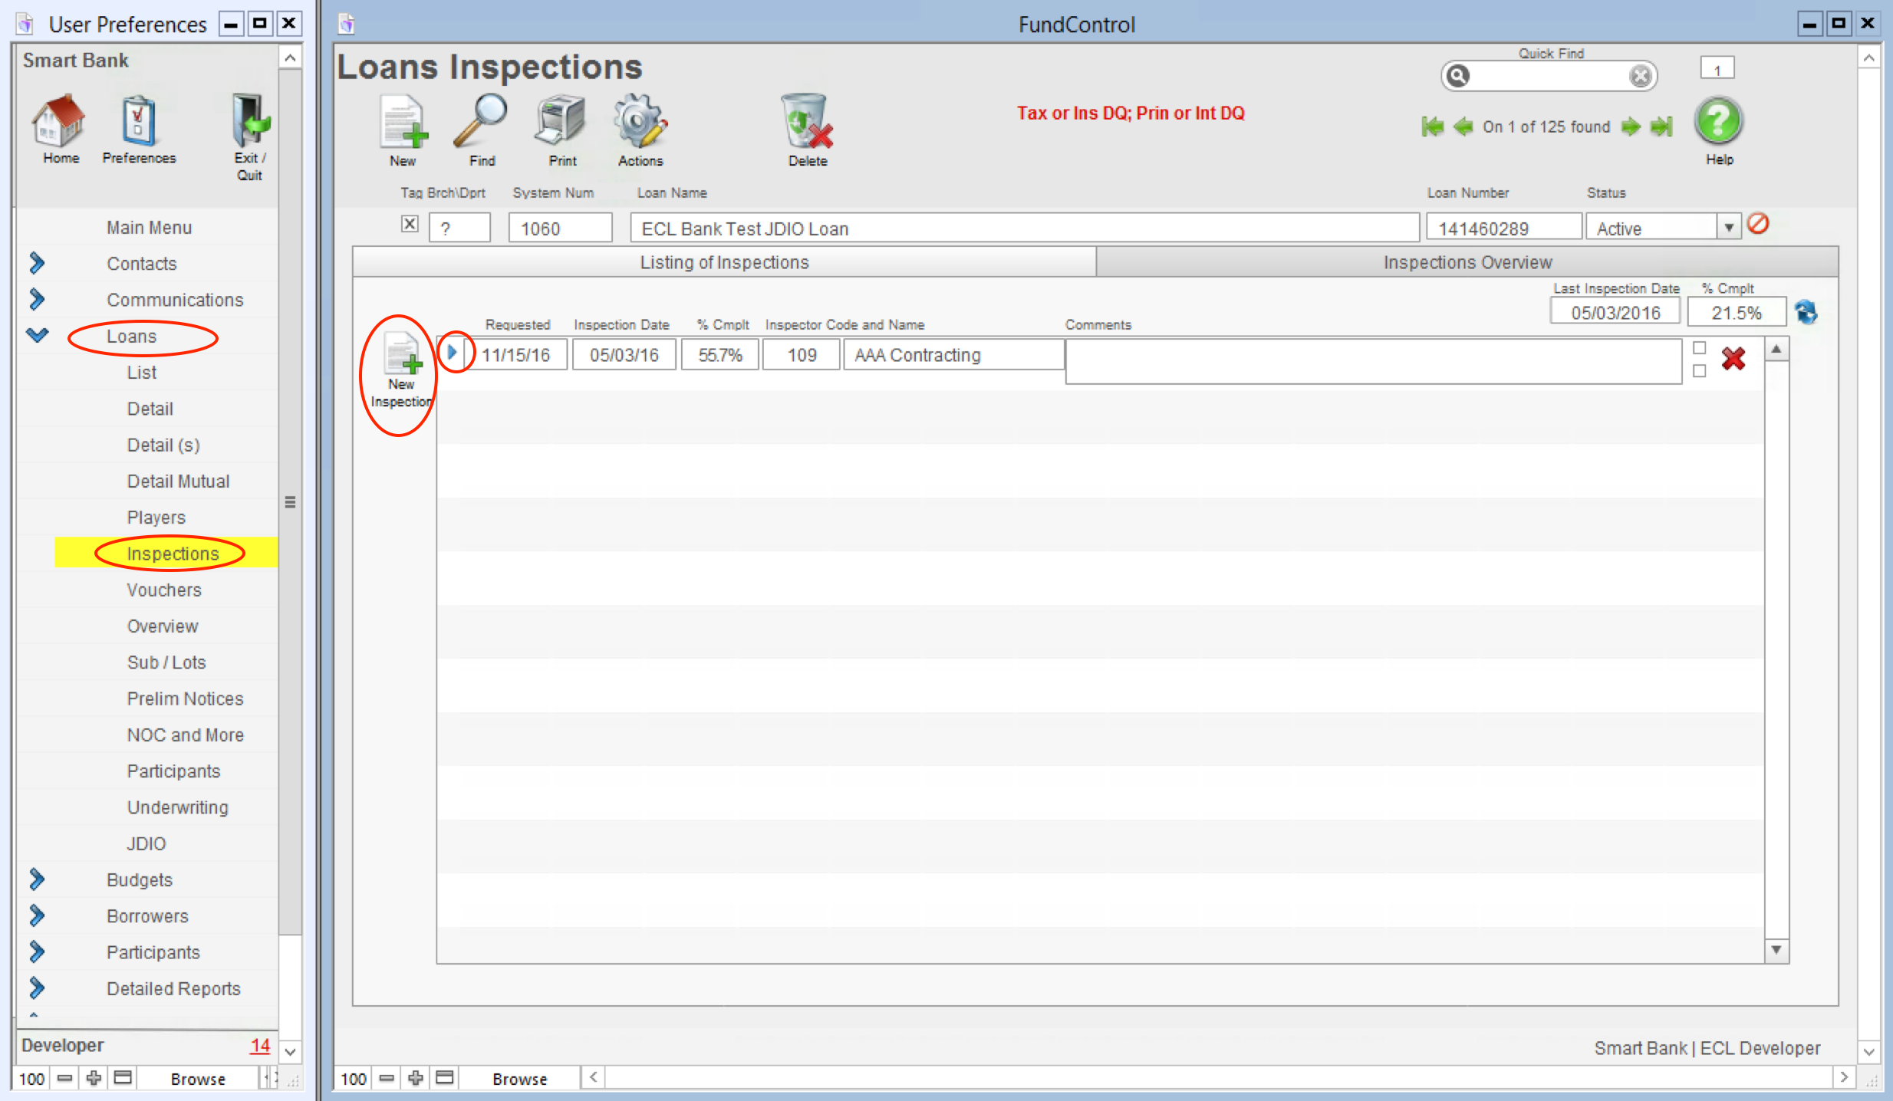The width and height of the screenshot is (1893, 1101).
Task: Click the Quick Find magnifier icon
Action: (x=1457, y=75)
